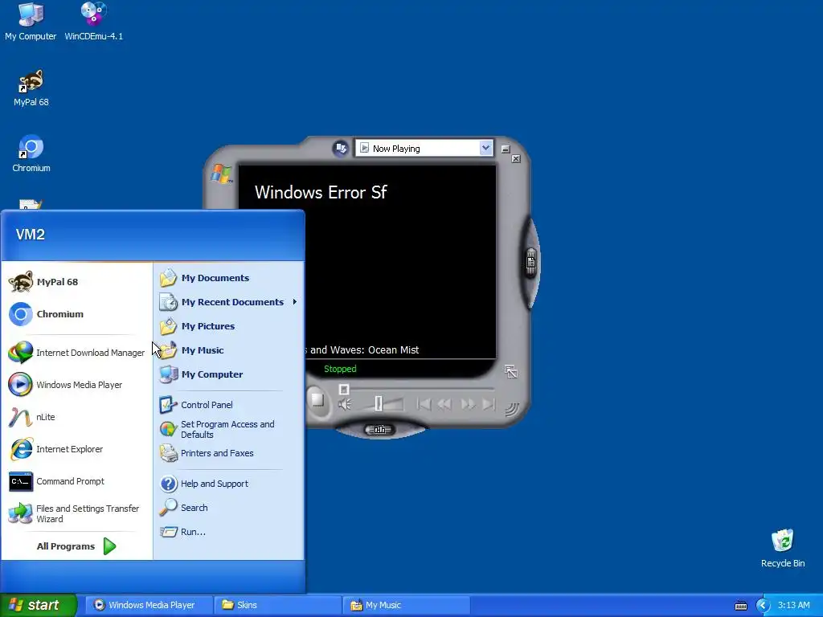The image size is (823, 617).
Task: Switch to the Skins folder taskbar button
Action: (x=278, y=605)
